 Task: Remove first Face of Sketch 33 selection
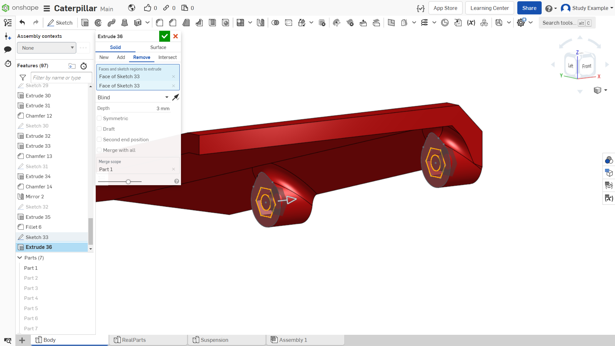pyautogui.click(x=174, y=77)
